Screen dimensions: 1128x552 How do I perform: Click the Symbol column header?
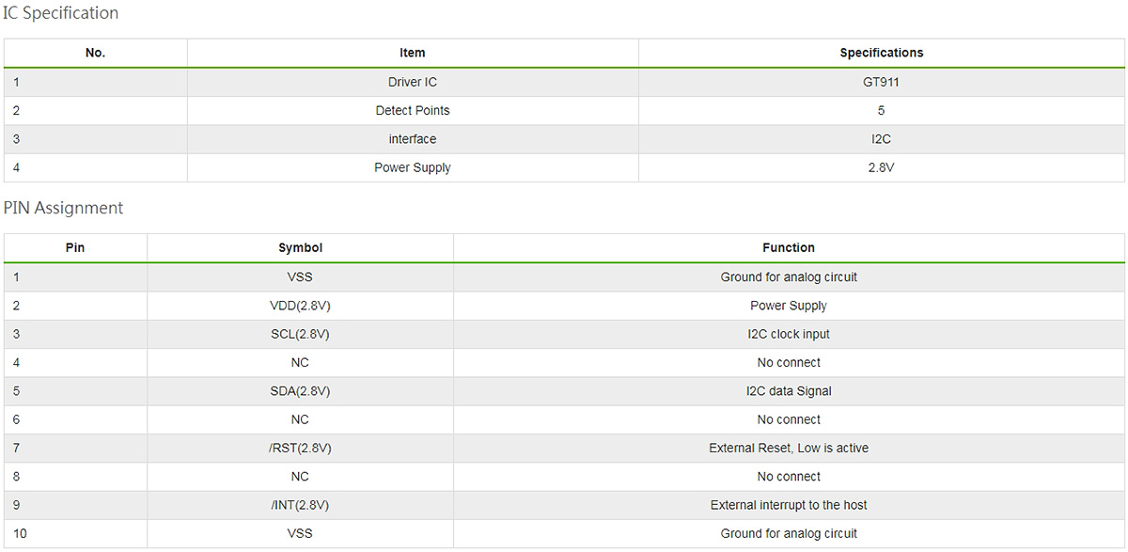(300, 248)
